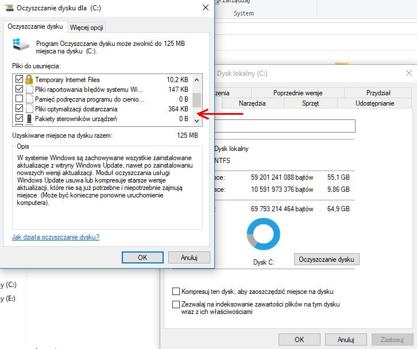The height and width of the screenshot is (349, 417).
Task: Open Udostępnianie tab in properties window
Action: [x=374, y=103]
